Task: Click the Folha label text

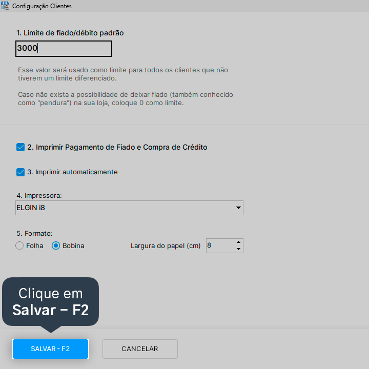Action: point(35,245)
